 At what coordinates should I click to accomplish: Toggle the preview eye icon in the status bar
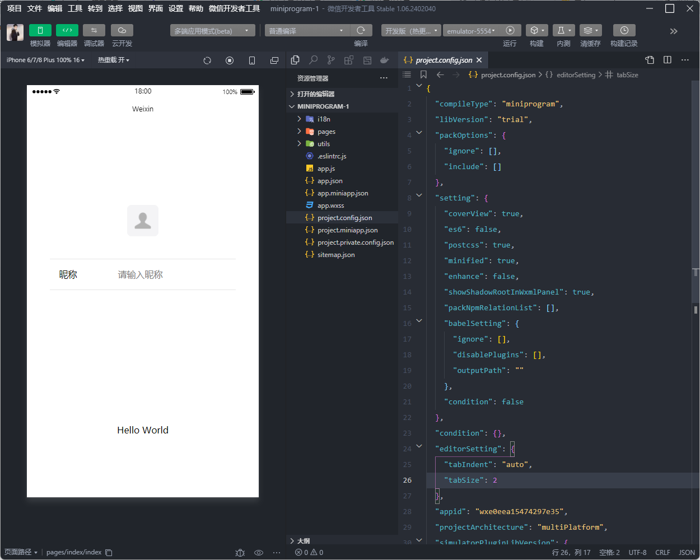pyautogui.click(x=259, y=553)
